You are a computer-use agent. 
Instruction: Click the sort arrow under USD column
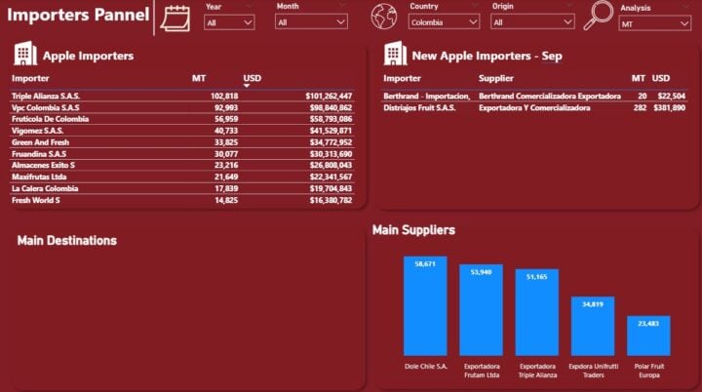[x=247, y=86]
